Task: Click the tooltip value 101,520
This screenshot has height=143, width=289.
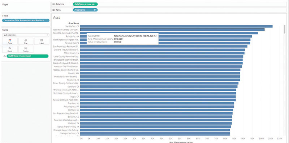Action: point(118,39)
